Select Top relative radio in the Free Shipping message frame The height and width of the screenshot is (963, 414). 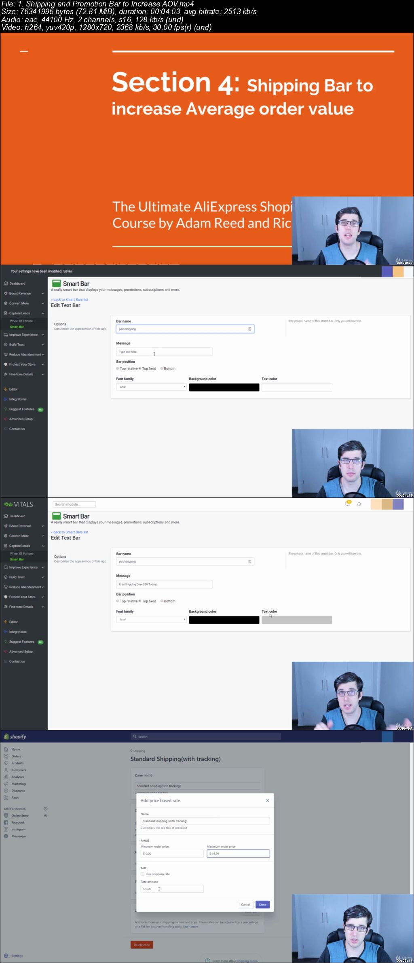(118, 601)
